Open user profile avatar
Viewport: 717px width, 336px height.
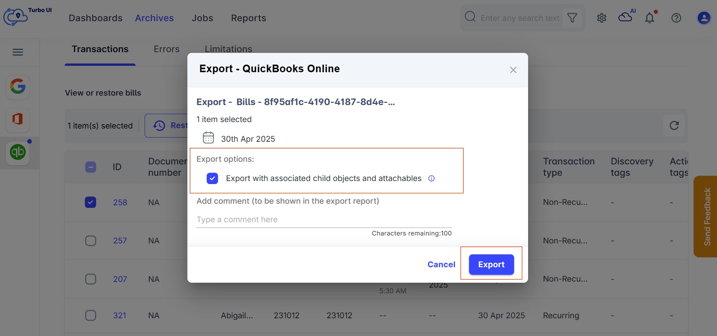click(704, 18)
